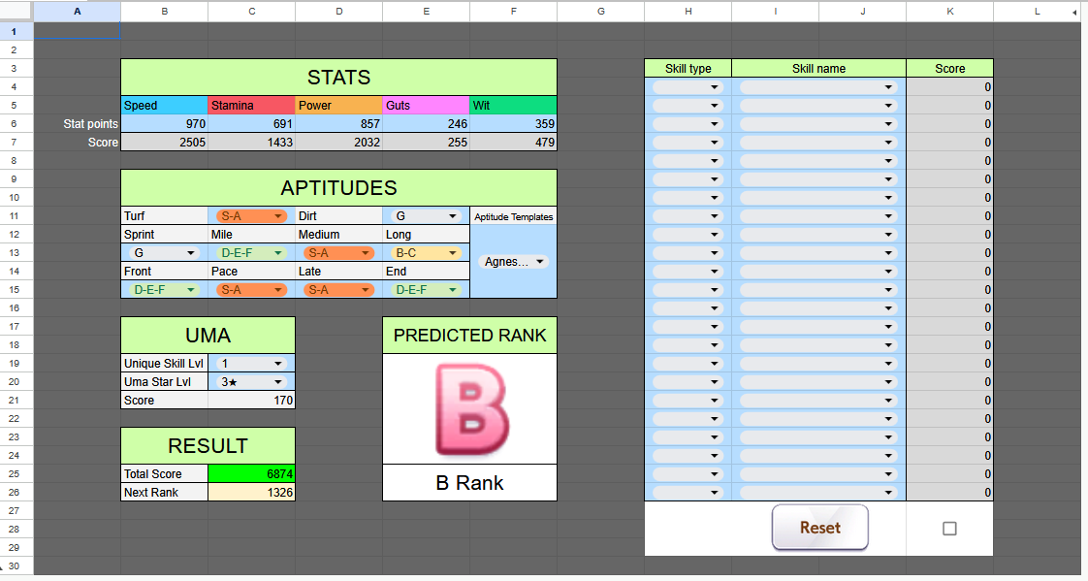Screen dimensions: 1088x581
Task: Select the Power stat points cell 857
Action: coord(338,123)
